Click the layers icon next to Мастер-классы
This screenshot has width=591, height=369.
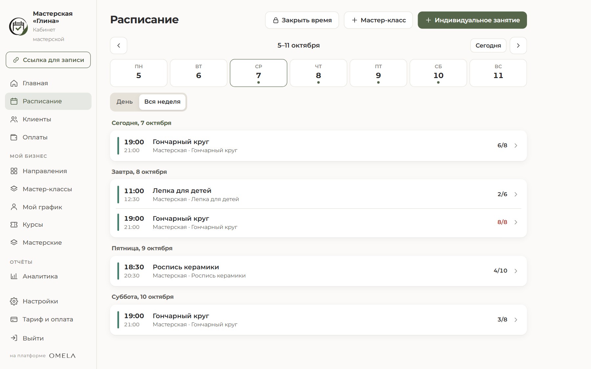[x=14, y=189]
